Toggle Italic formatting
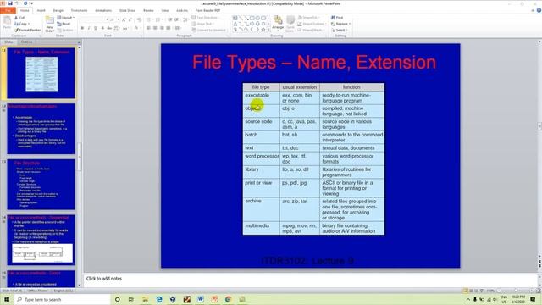Viewport: 542px width, 305px height. pos(89,28)
